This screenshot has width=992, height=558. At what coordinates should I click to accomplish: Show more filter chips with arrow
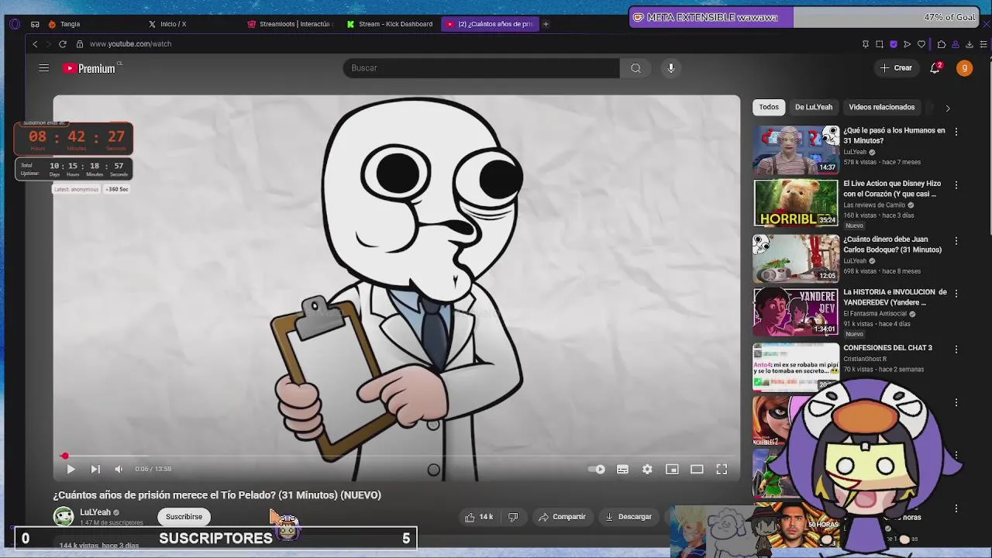947,108
